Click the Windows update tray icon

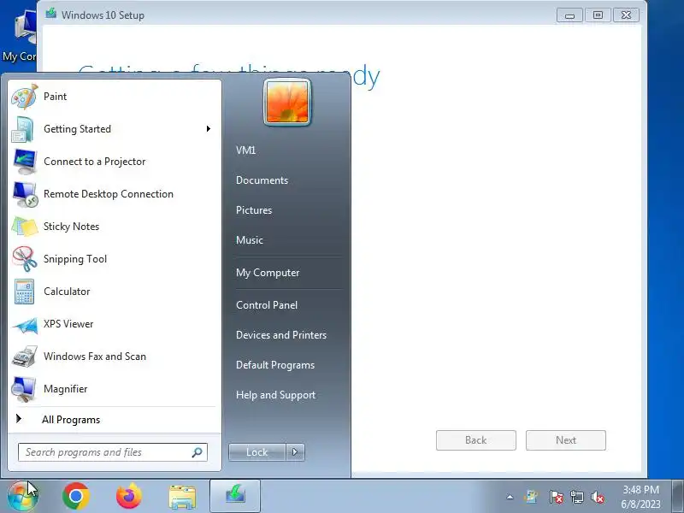532,497
